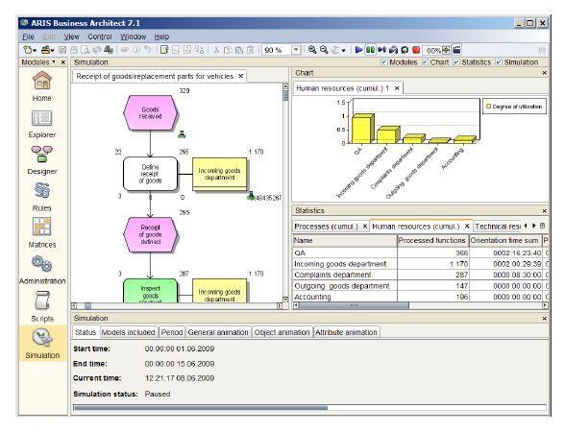The width and height of the screenshot is (565, 433).
Task: Open the Administration module
Action: pos(42,270)
